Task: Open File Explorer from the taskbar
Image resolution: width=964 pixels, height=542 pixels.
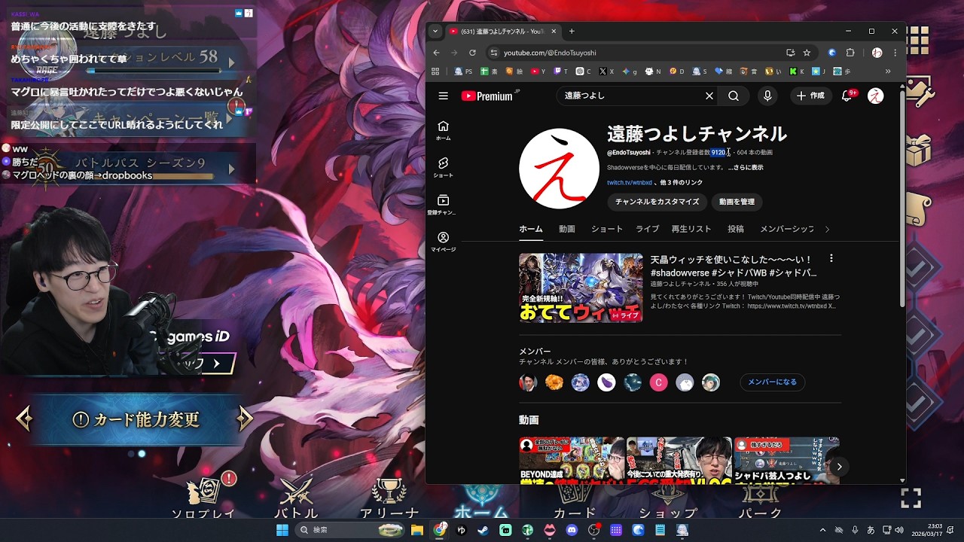Action: (x=417, y=530)
